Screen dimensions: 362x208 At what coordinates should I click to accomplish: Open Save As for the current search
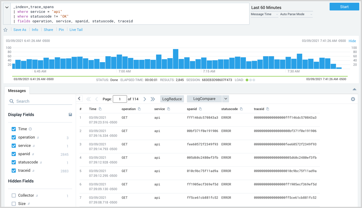click(x=20, y=30)
